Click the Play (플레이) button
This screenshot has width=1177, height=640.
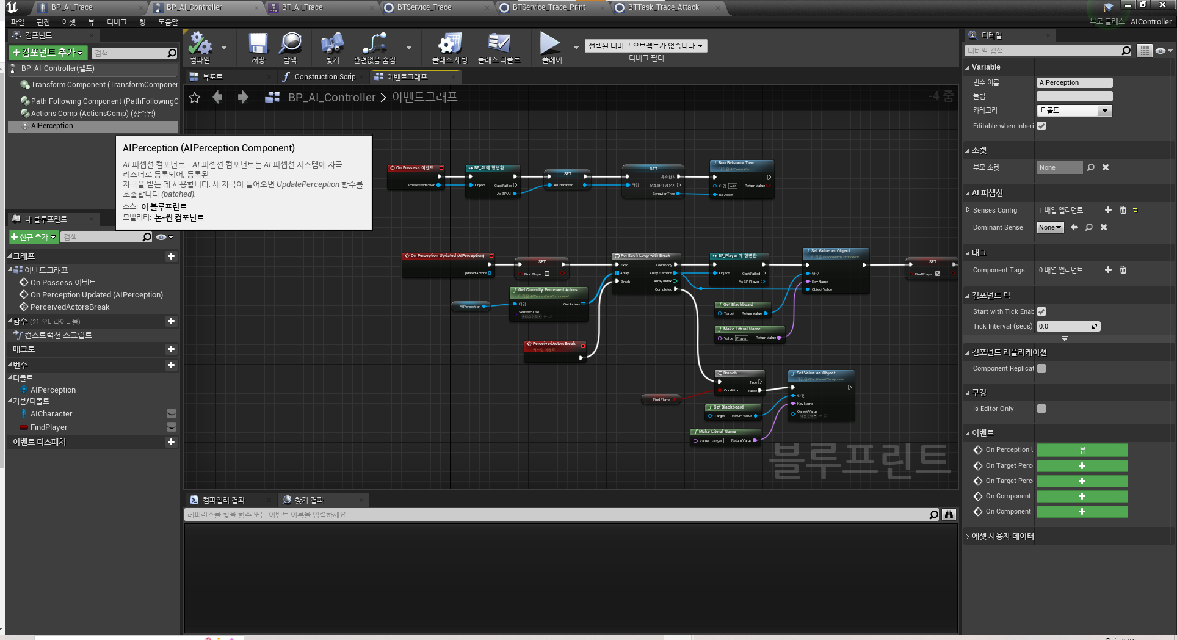tap(550, 43)
